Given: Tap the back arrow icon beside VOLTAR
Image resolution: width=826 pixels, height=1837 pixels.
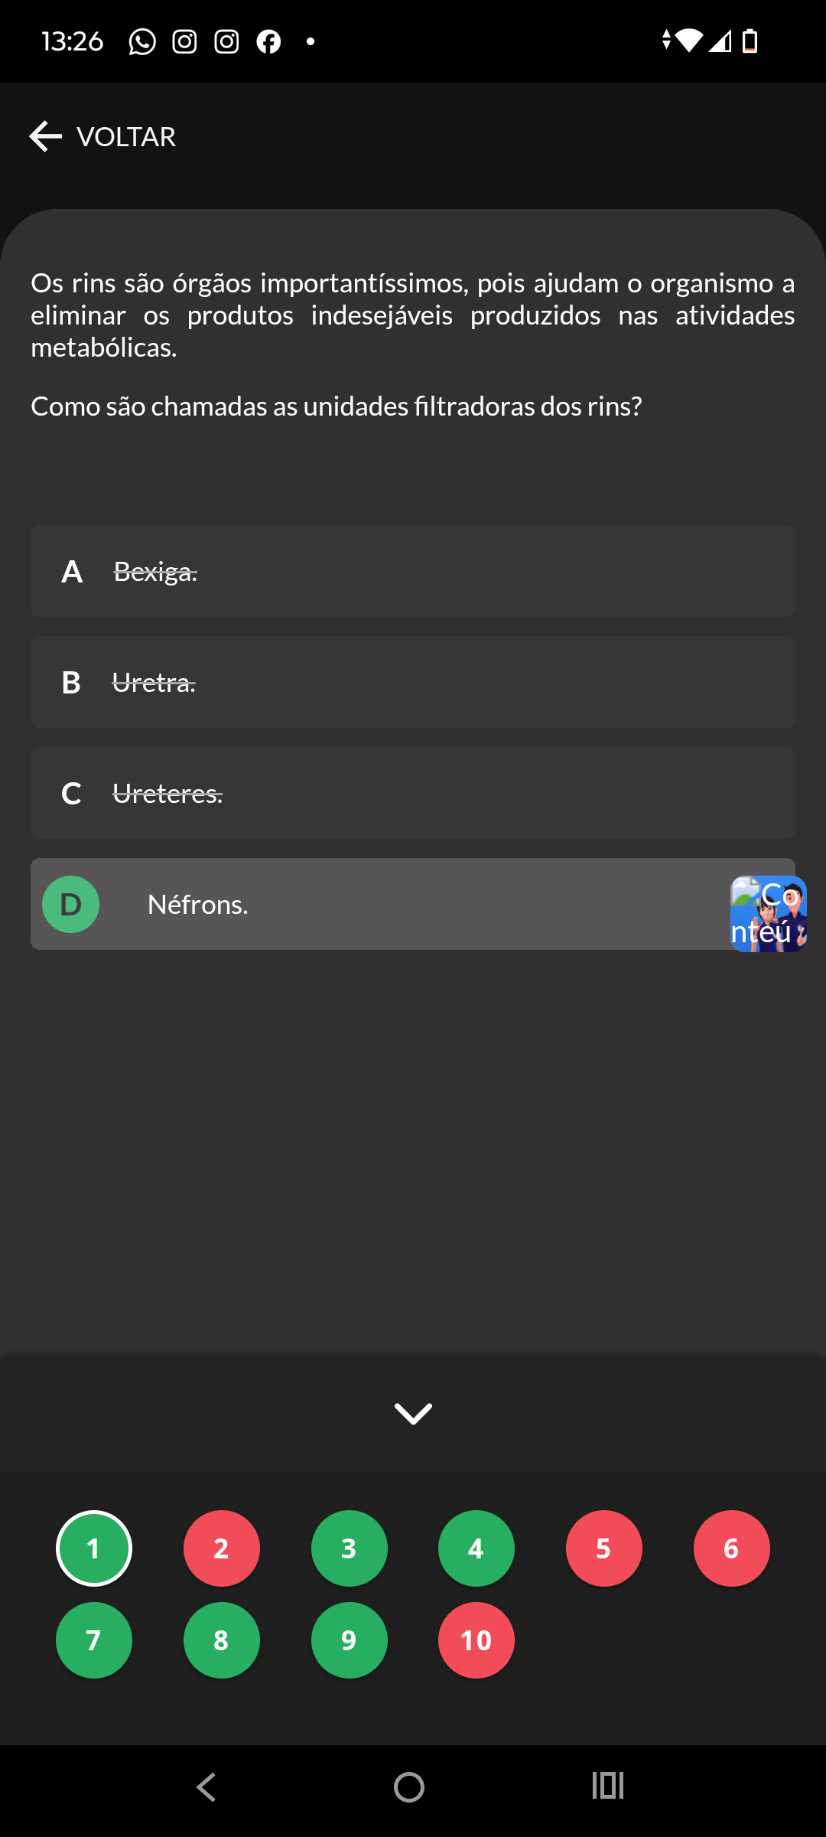Looking at the screenshot, I should tap(45, 136).
